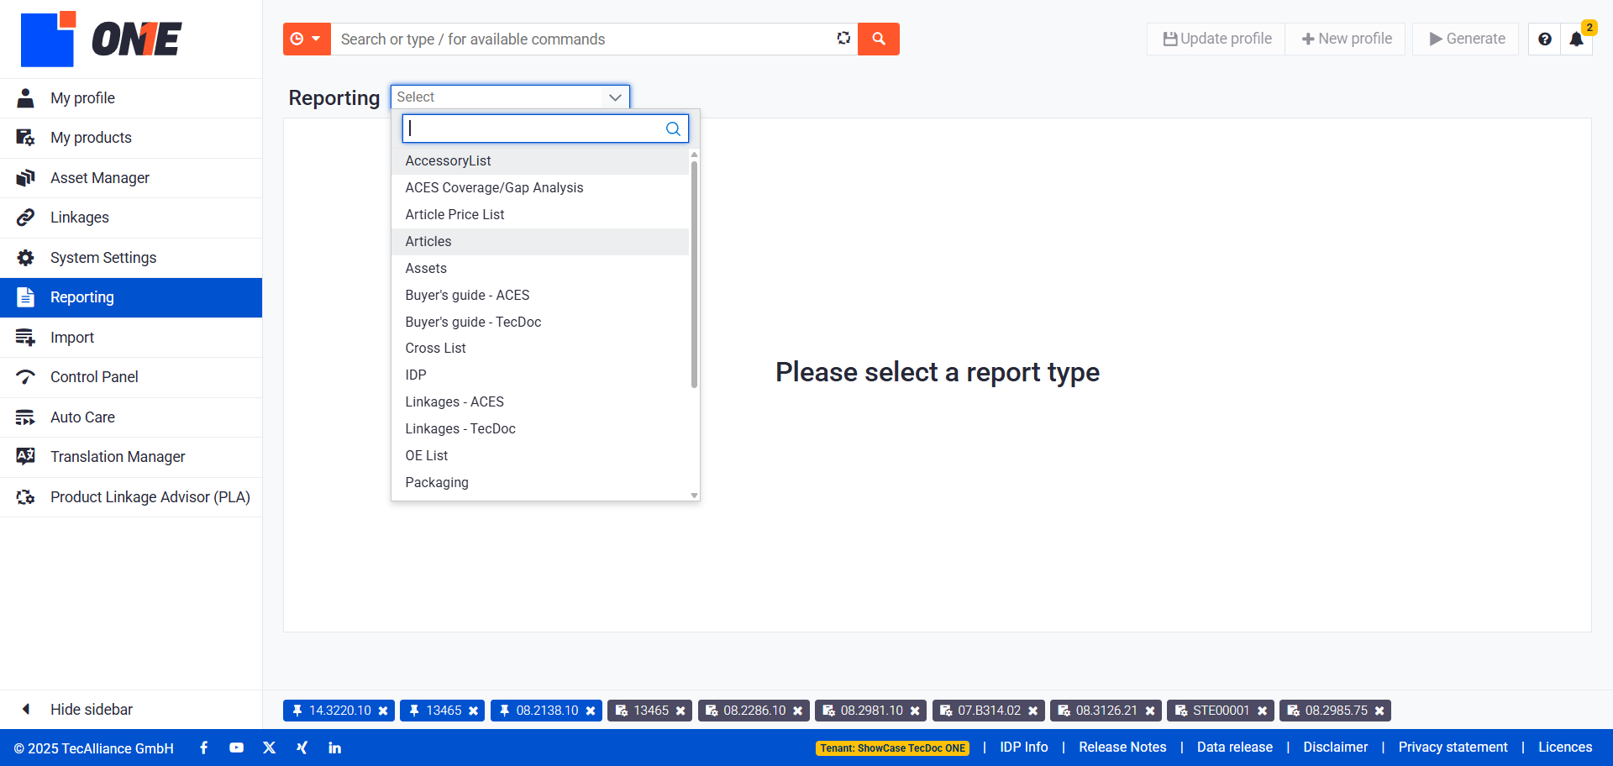Open My profile in sidebar
Image resolution: width=1613 pixels, height=766 pixels.
point(131,98)
